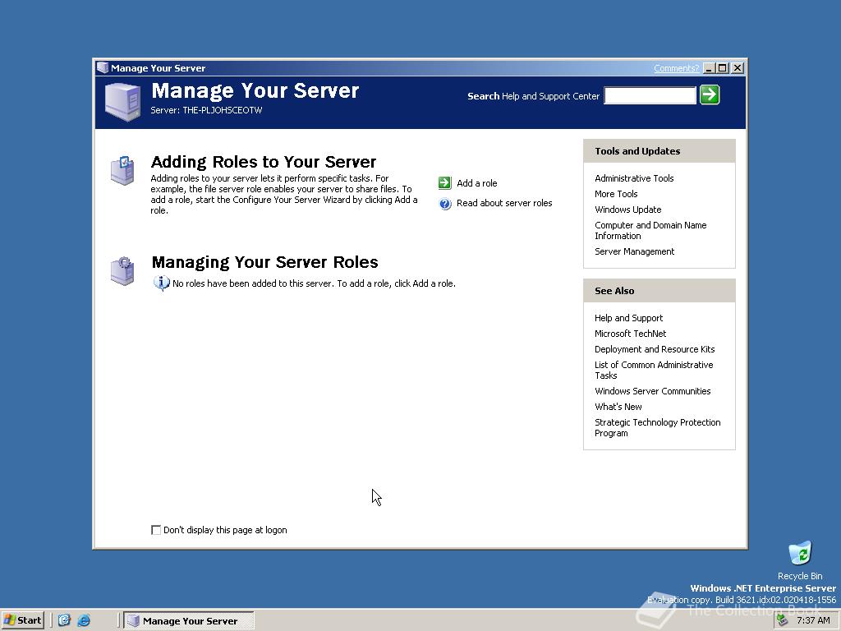Click the Adding Roles to Your Server heading
The width and height of the screenshot is (841, 631).
(x=264, y=162)
